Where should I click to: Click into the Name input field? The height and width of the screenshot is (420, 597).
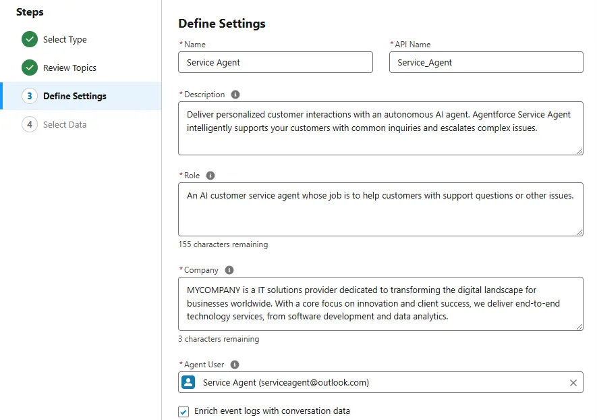pyautogui.click(x=275, y=62)
